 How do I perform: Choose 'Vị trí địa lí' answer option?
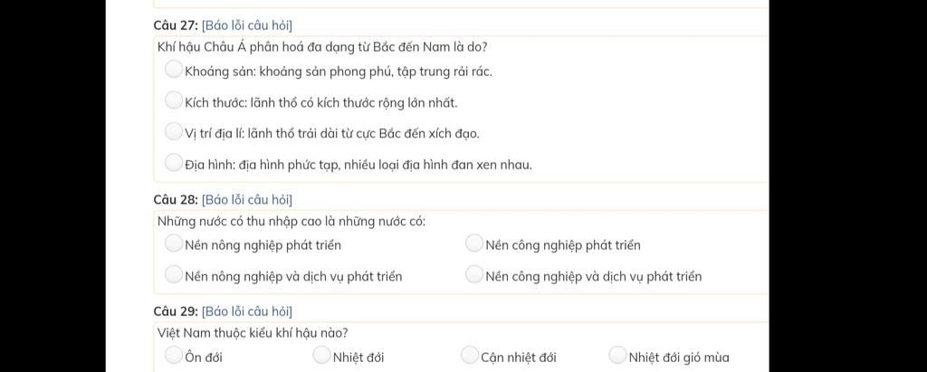click(173, 131)
